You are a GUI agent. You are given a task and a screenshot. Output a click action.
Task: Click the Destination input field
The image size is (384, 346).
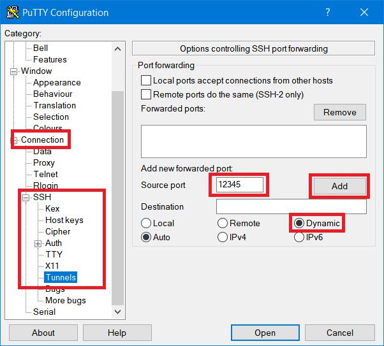[291, 206]
